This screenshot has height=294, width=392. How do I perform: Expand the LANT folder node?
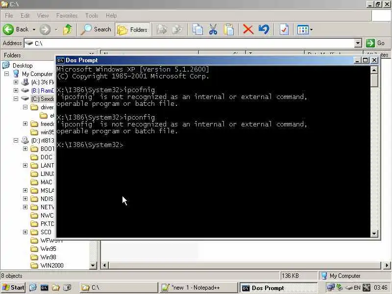point(25,165)
